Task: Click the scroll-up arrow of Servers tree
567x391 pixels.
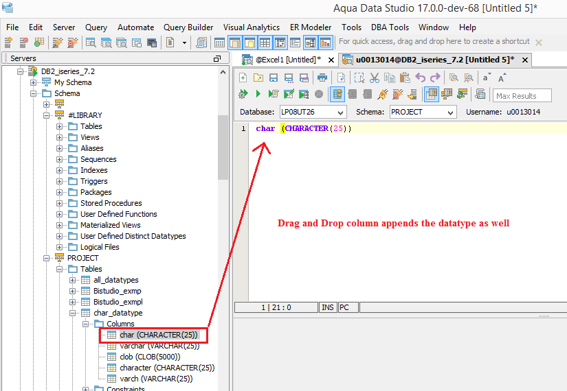Action: click(223, 72)
